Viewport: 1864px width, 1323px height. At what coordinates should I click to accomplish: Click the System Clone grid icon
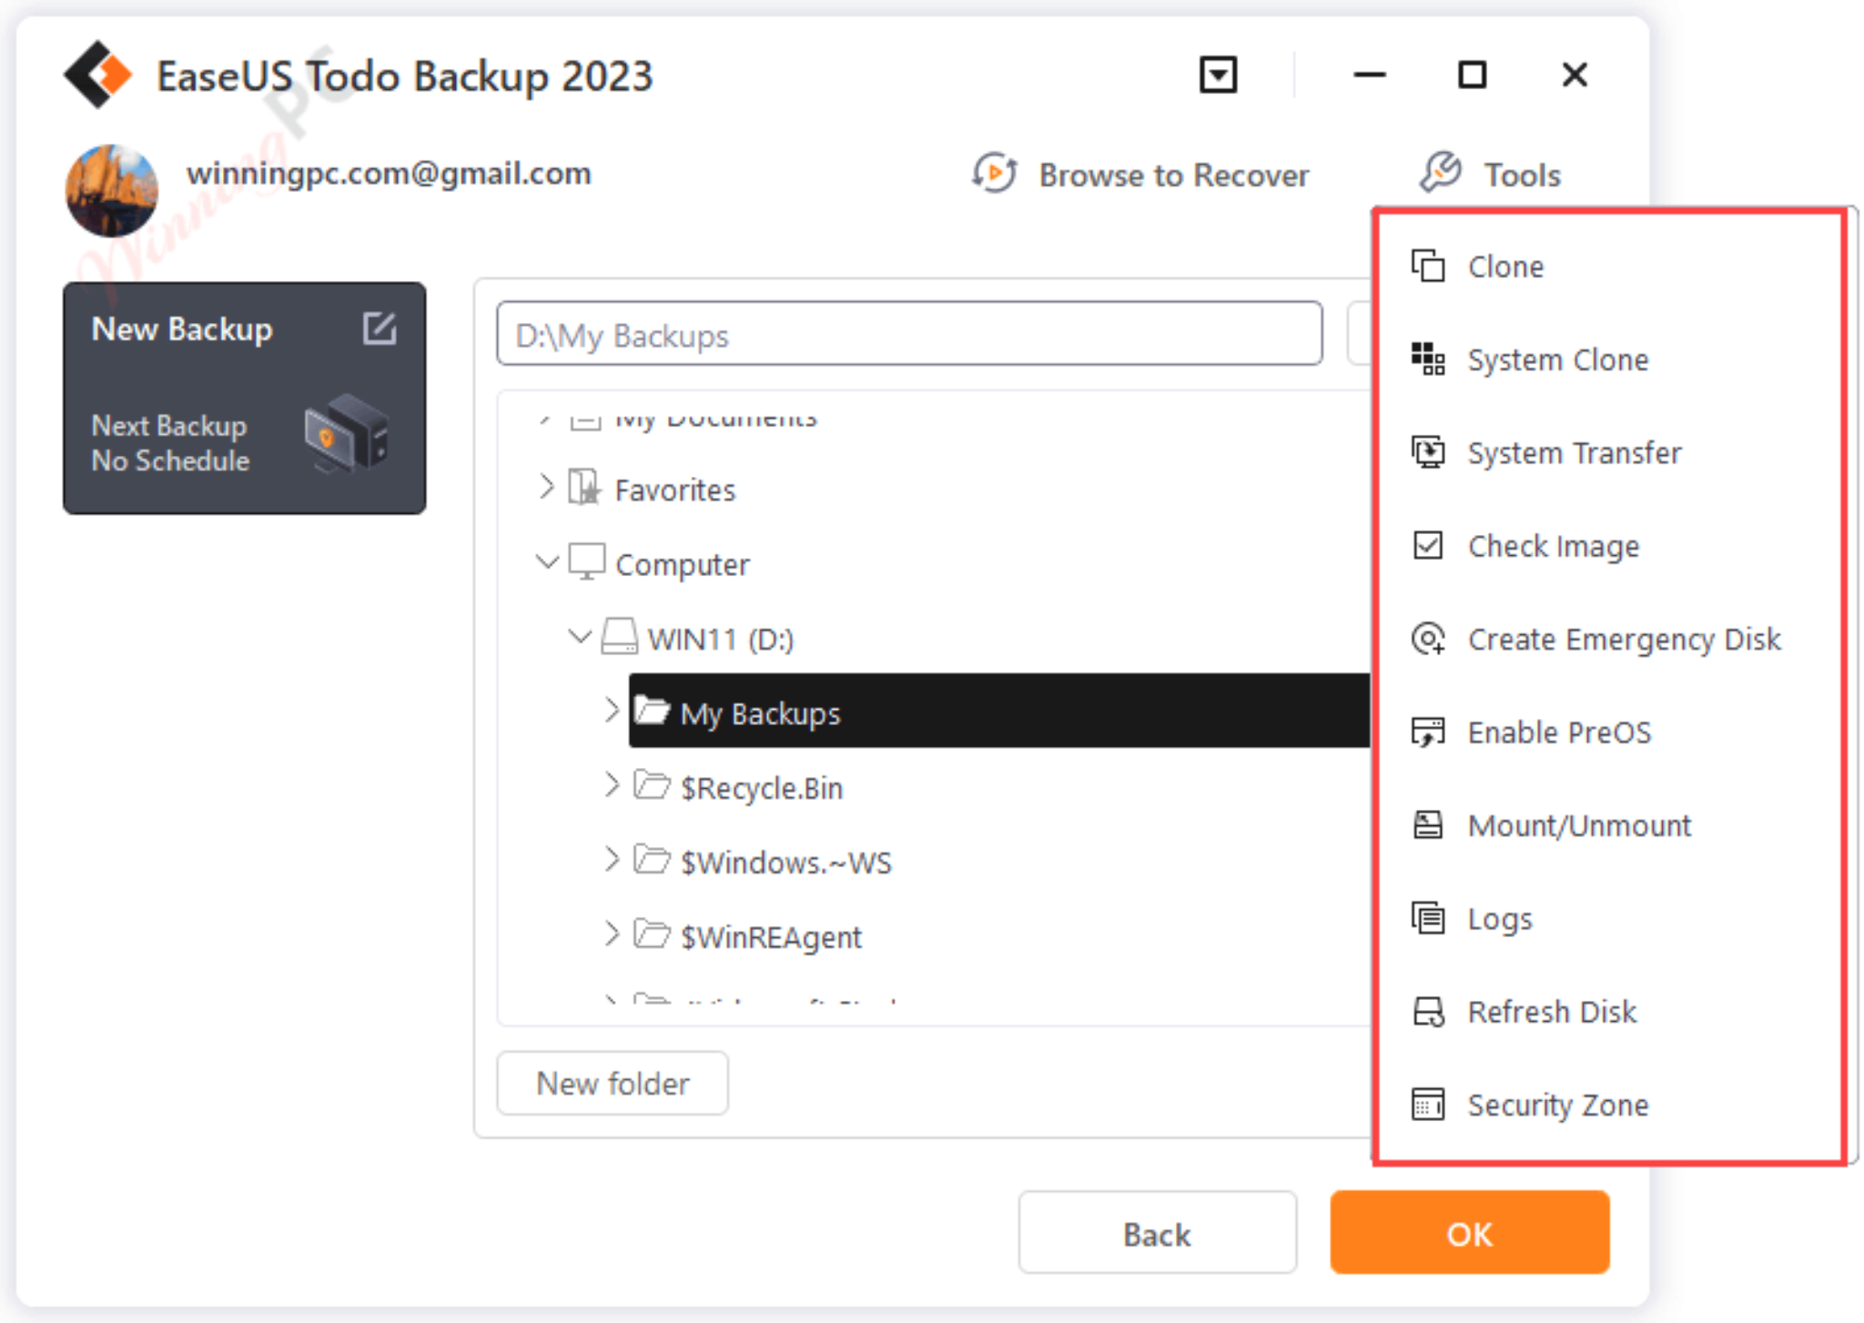click(1427, 359)
